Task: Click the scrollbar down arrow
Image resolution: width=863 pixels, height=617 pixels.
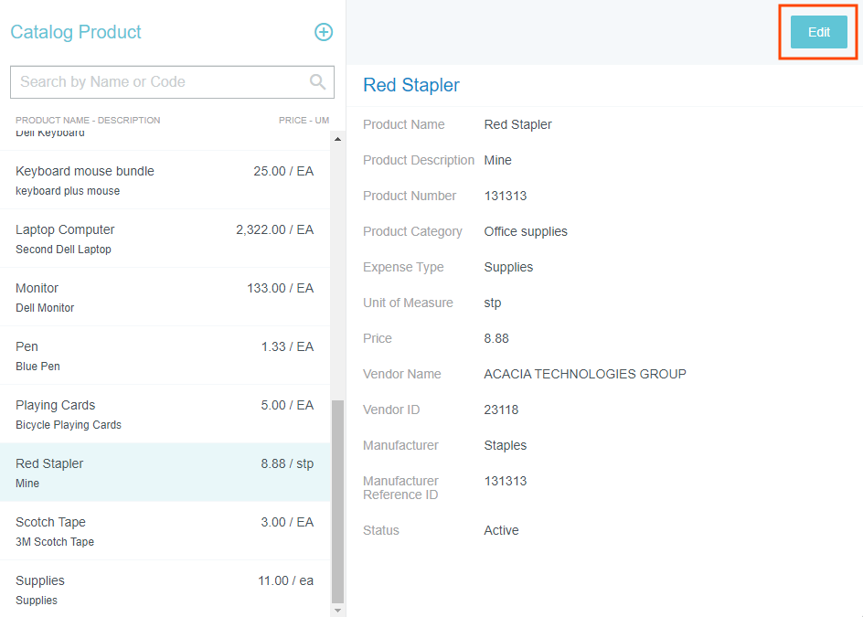Action: click(x=337, y=610)
